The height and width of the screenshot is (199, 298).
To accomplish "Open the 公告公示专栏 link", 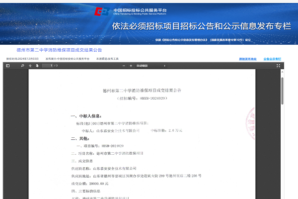I will pos(272,59).
